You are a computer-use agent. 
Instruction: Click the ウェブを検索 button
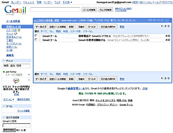pos(106,10)
